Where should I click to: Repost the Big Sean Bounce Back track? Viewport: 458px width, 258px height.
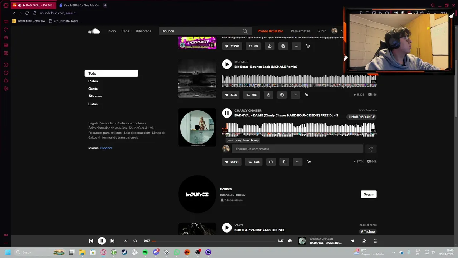(x=252, y=95)
